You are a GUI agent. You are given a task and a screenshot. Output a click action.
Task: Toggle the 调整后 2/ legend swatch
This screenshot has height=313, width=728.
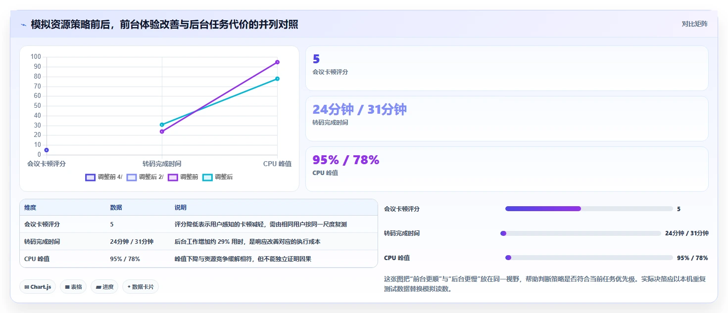click(131, 177)
